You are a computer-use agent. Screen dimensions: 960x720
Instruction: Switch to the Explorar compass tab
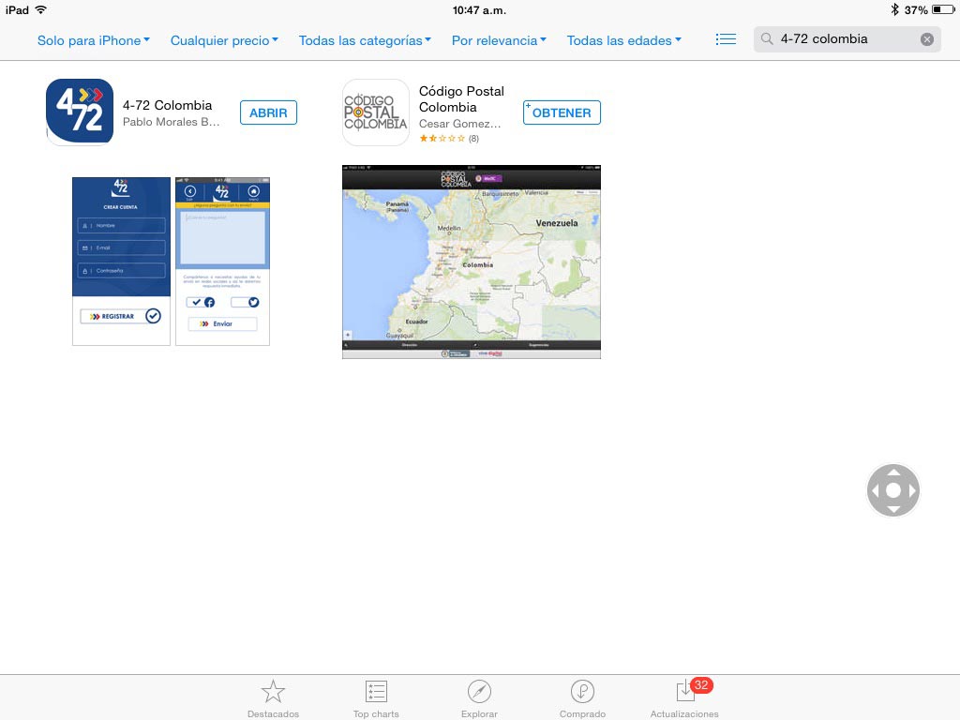(479, 699)
